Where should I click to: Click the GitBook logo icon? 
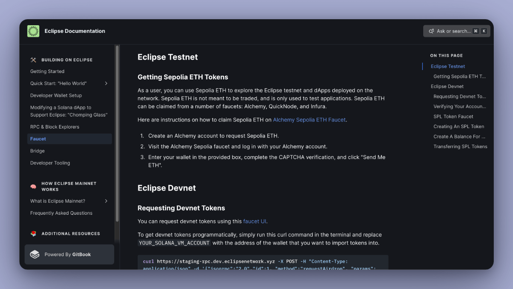click(35, 254)
